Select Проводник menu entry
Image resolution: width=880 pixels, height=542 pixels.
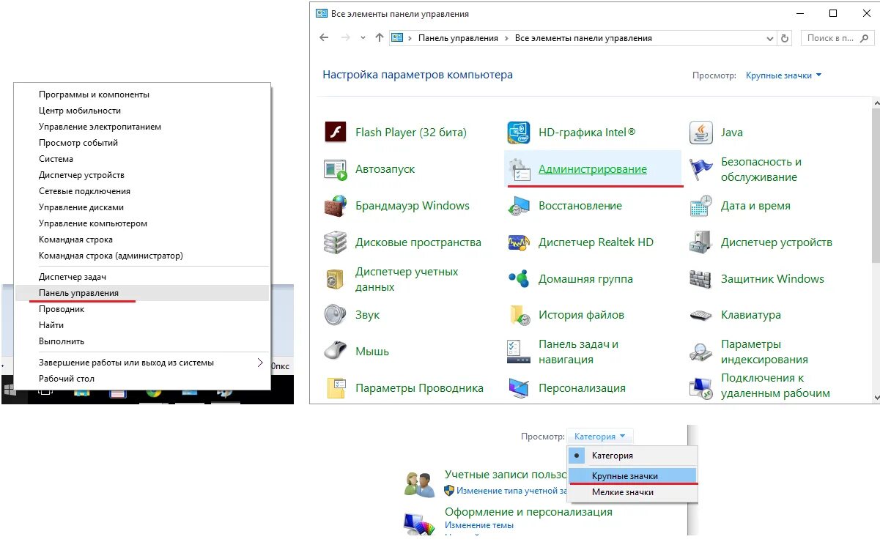[143, 309]
